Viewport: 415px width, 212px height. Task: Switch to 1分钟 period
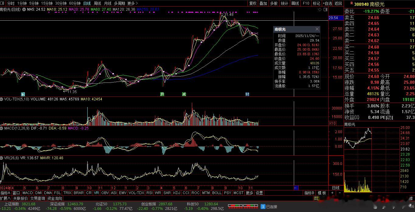click(22, 3)
